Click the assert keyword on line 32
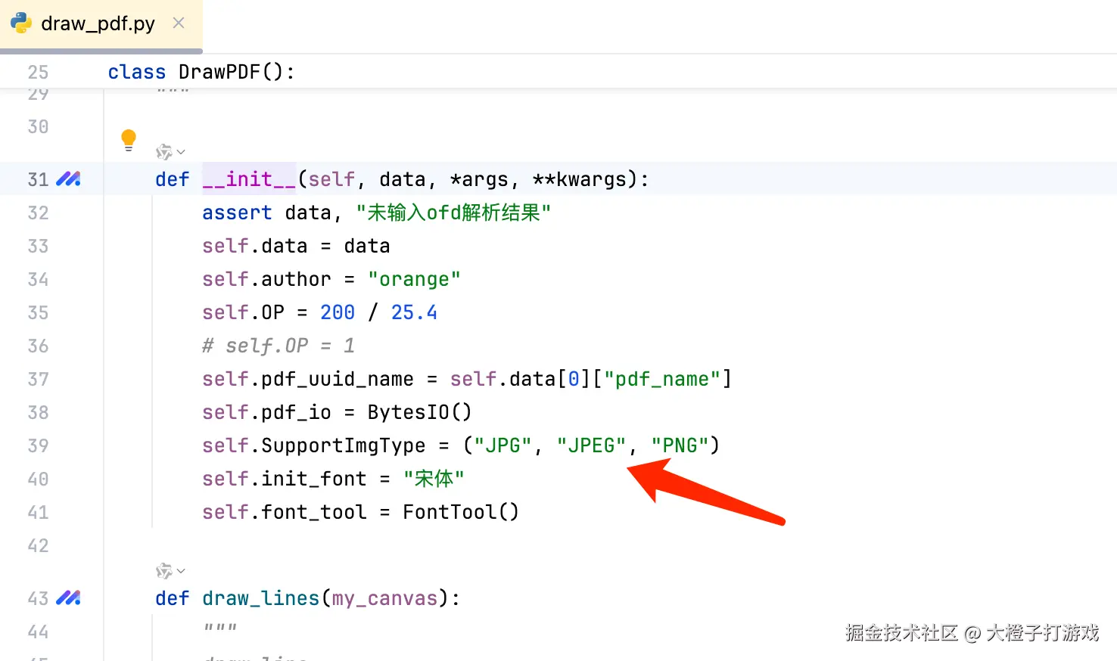Viewport: 1117px width, 661px height. (x=237, y=213)
